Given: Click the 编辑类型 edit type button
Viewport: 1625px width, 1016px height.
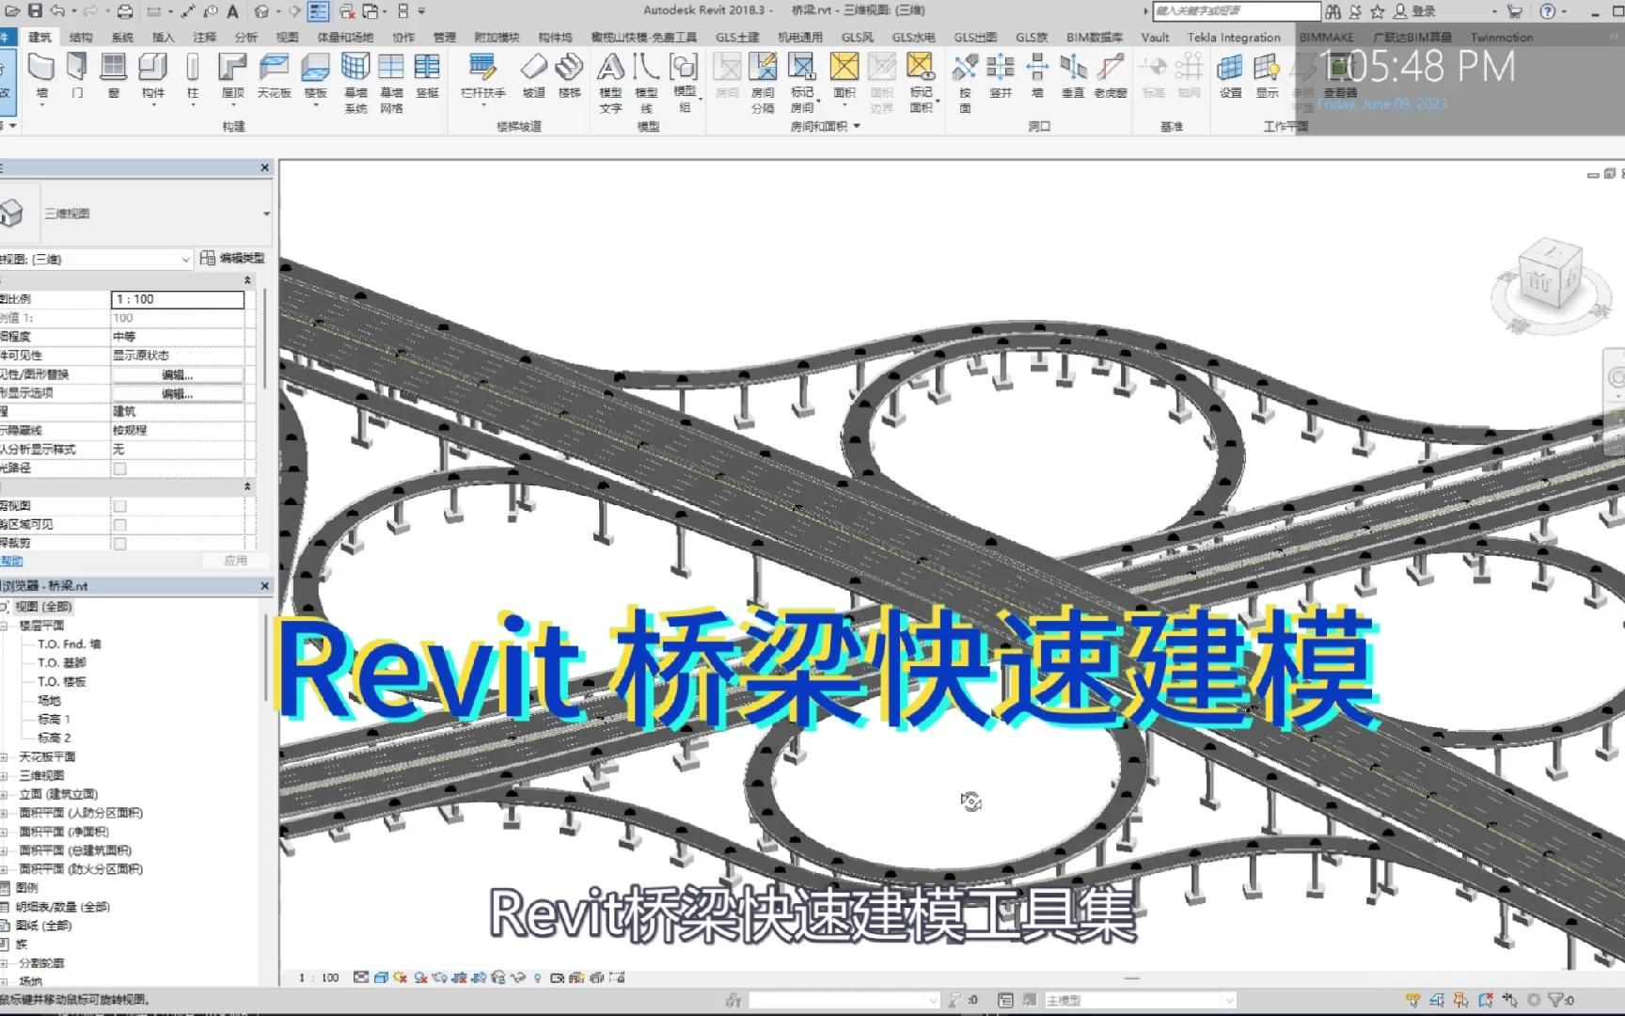Looking at the screenshot, I should tap(233, 258).
